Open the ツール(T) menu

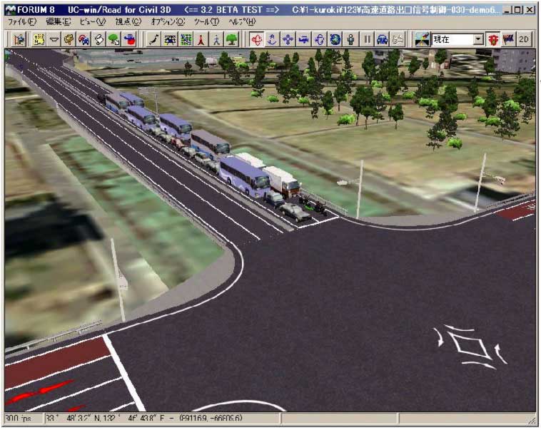pos(206,22)
